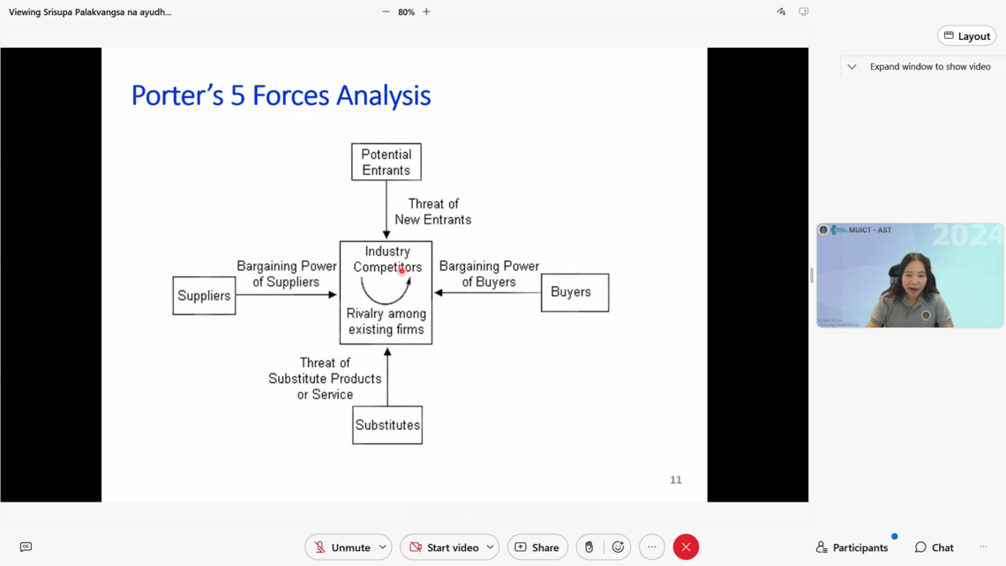The width and height of the screenshot is (1006, 566).
Task: Select the MUICT - AST video thumbnail
Action: click(910, 275)
